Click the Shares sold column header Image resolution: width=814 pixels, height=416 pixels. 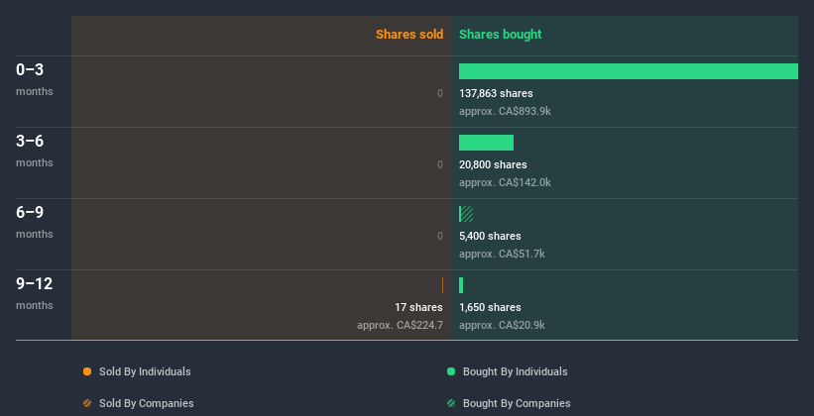[x=409, y=35]
